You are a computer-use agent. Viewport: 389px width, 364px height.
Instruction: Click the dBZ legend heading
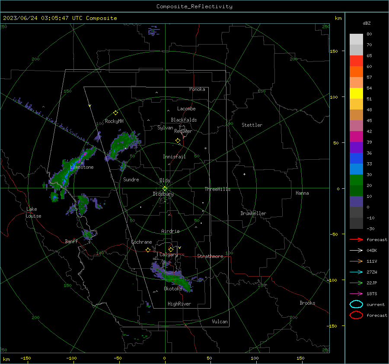(x=367, y=23)
